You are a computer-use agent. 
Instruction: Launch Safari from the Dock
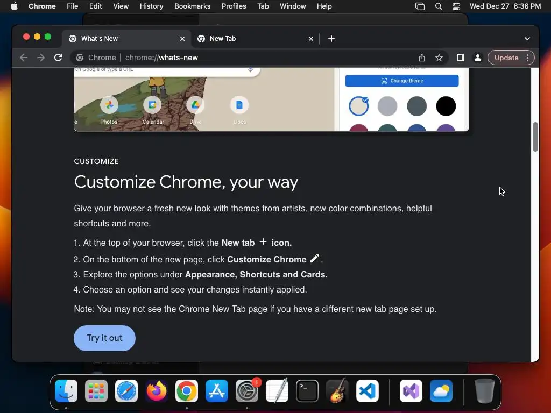pos(126,391)
